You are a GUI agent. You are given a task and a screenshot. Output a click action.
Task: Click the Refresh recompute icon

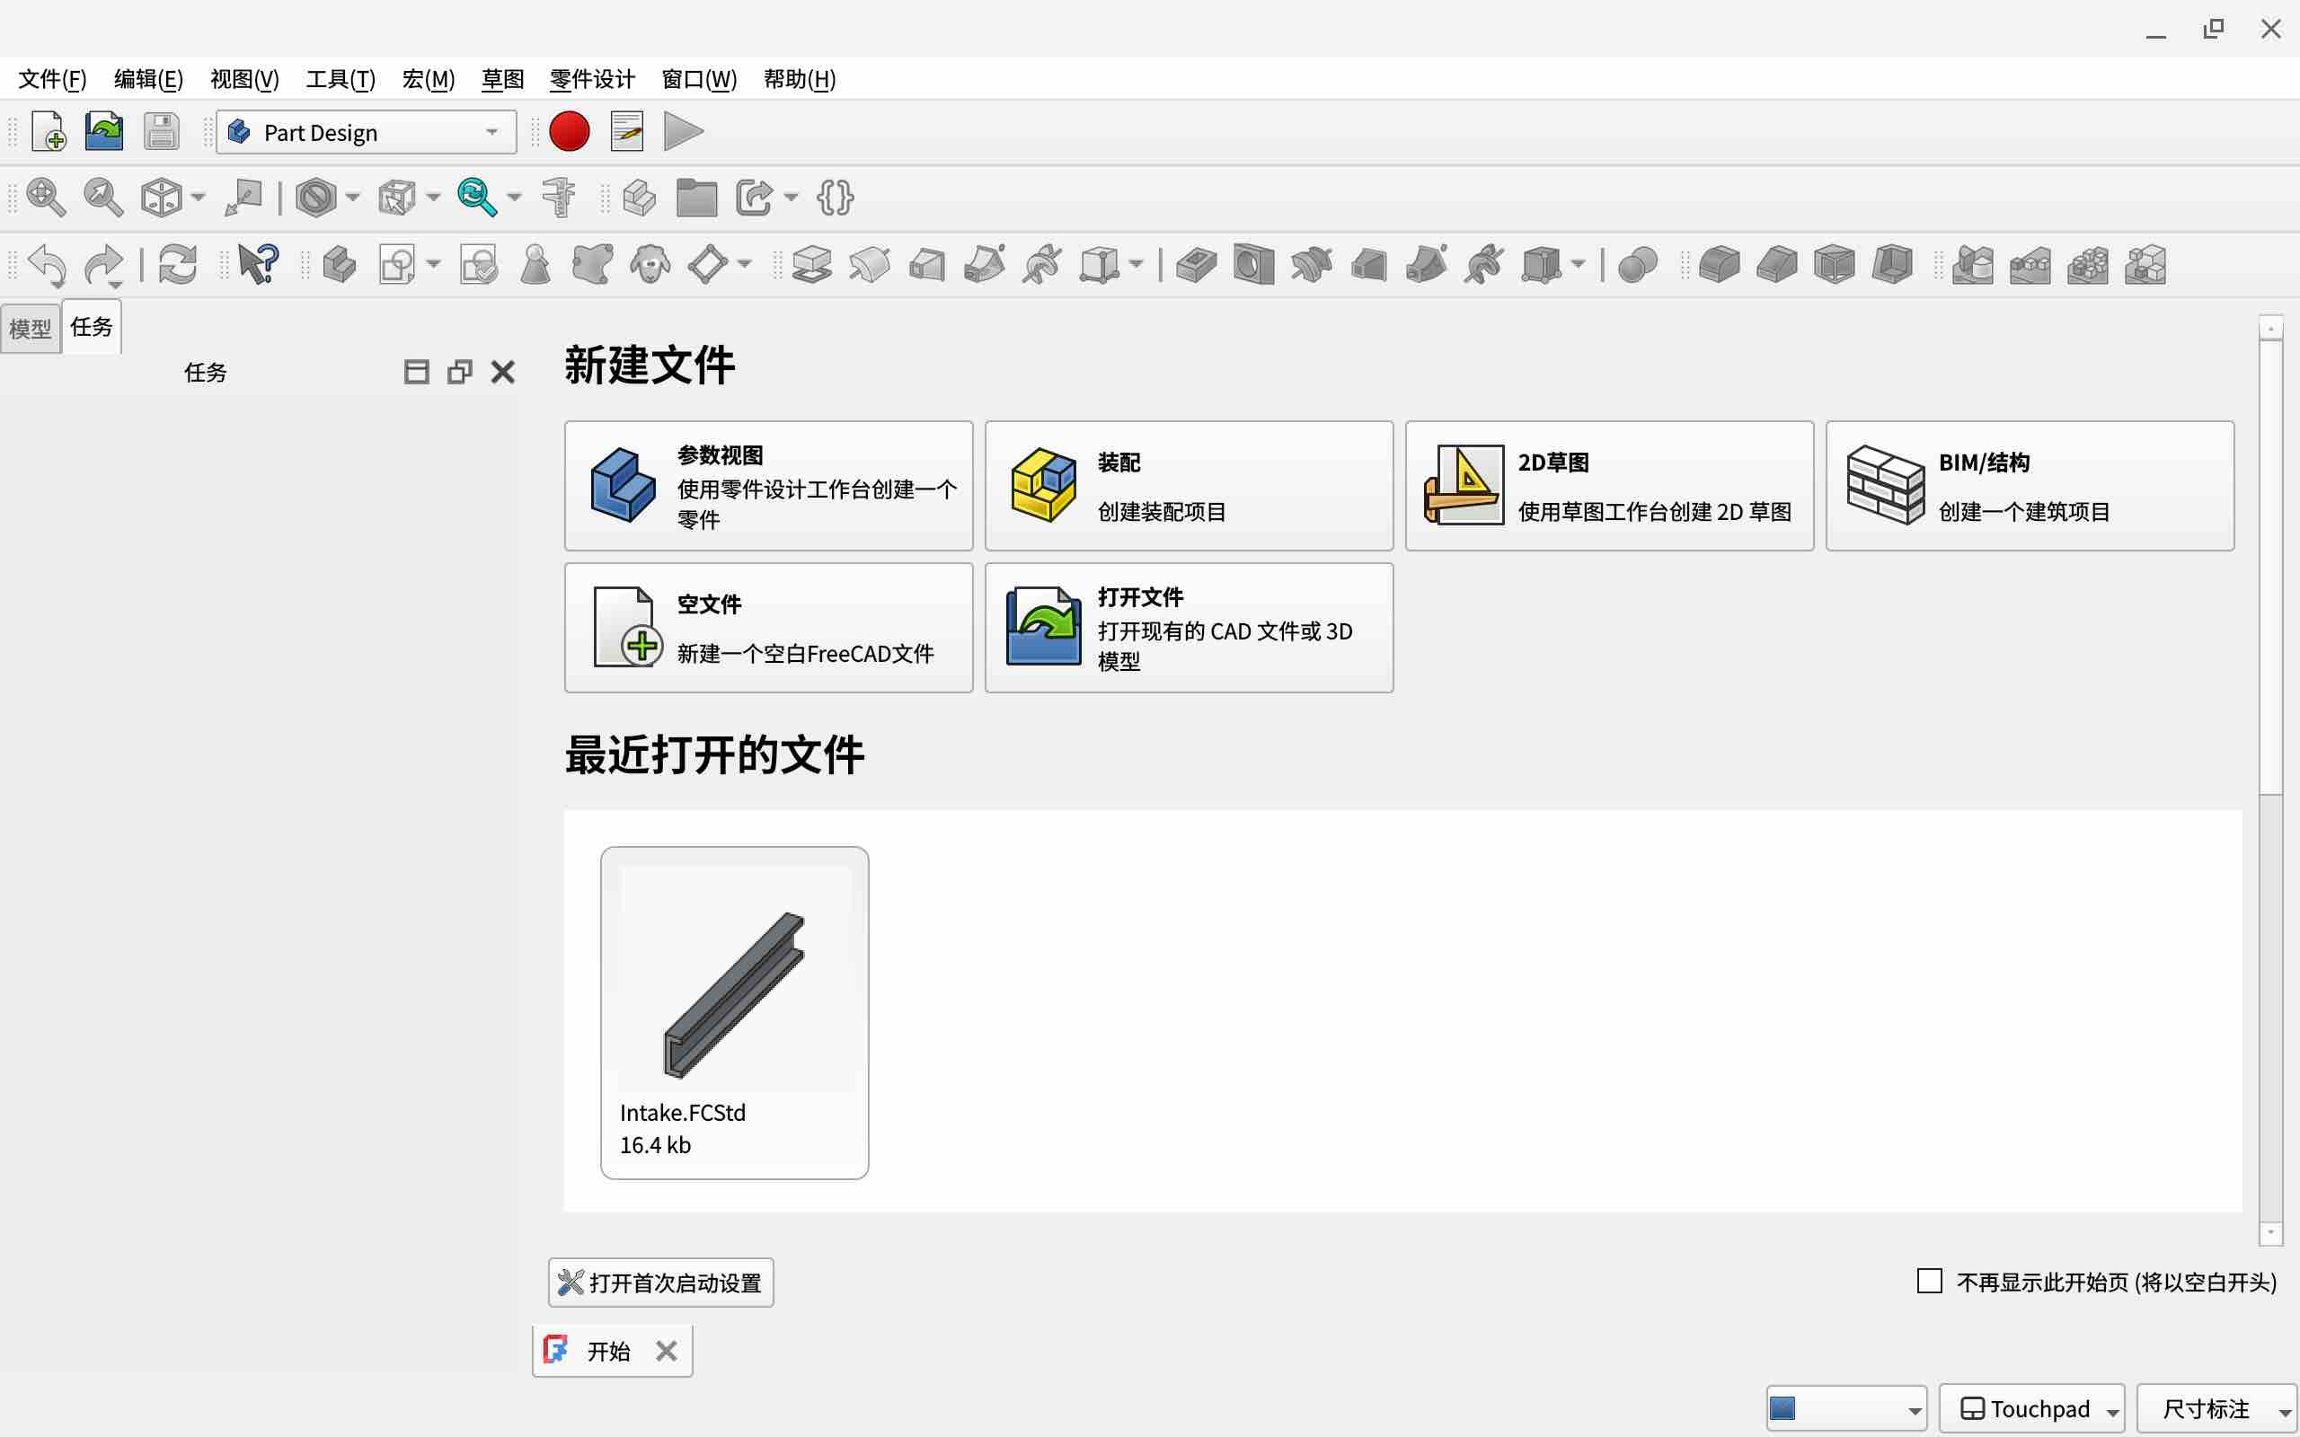point(178,264)
